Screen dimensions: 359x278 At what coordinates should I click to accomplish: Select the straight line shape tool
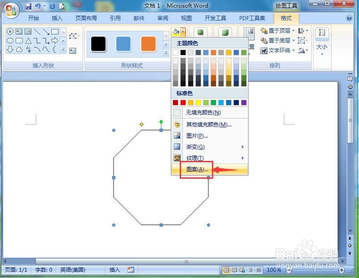[37, 31]
